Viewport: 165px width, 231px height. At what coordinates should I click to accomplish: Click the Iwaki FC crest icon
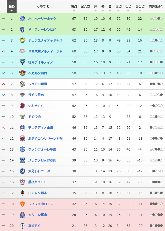(x=23, y=106)
